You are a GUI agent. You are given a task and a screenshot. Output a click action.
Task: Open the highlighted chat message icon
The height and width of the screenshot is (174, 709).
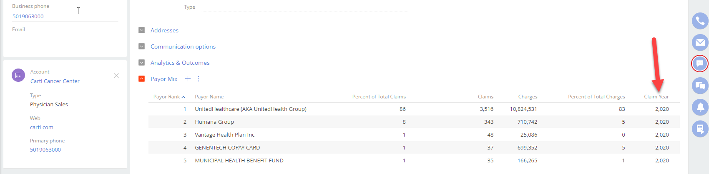point(700,64)
